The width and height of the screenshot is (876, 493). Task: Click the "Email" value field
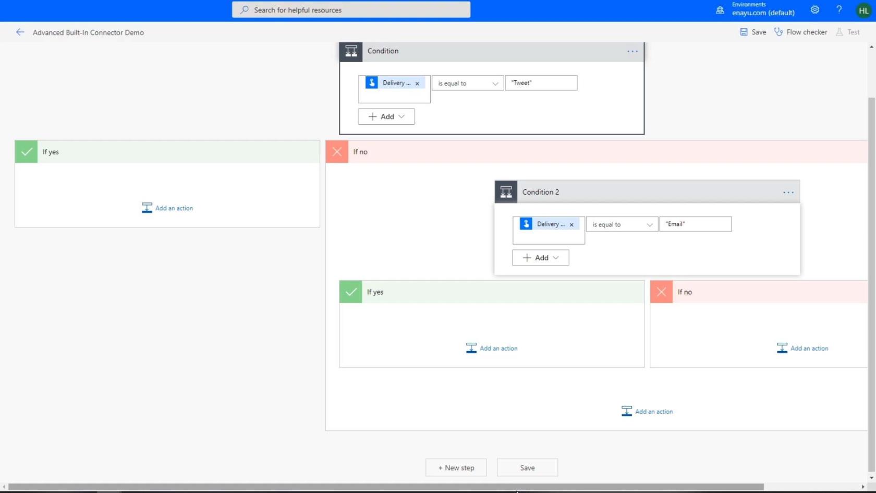pos(696,224)
